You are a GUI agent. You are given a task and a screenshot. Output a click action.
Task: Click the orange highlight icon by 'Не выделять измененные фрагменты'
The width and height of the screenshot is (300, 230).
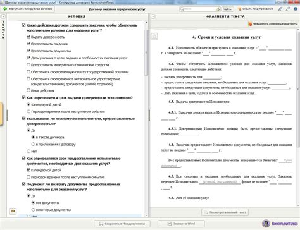(250, 24)
